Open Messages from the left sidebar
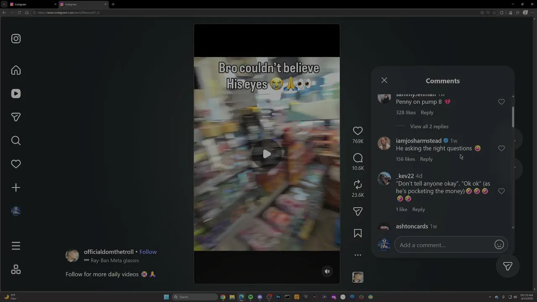This screenshot has width=537, height=302. pos(16,117)
